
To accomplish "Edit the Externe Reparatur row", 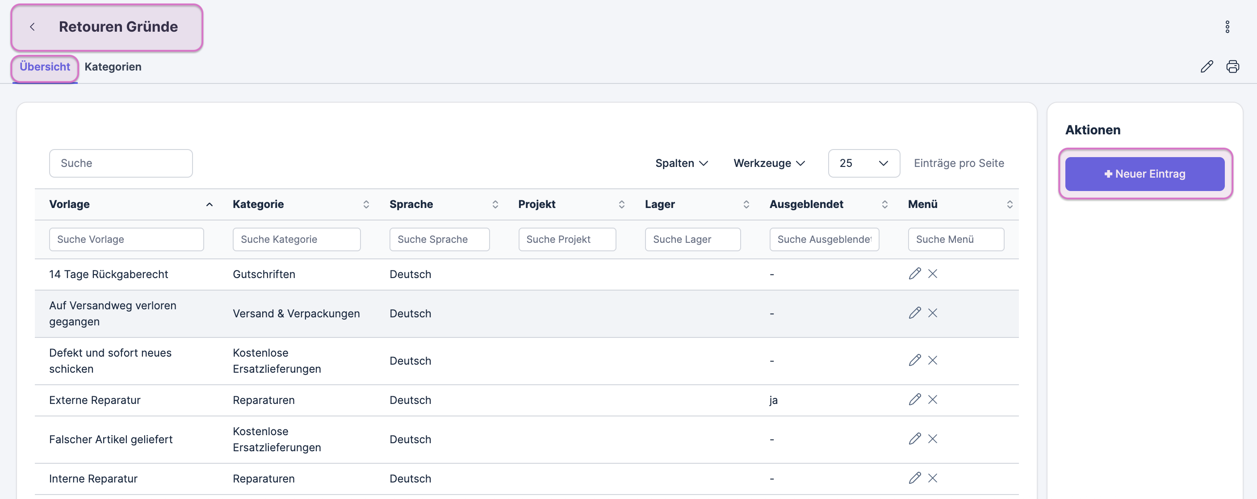I will coord(914,399).
